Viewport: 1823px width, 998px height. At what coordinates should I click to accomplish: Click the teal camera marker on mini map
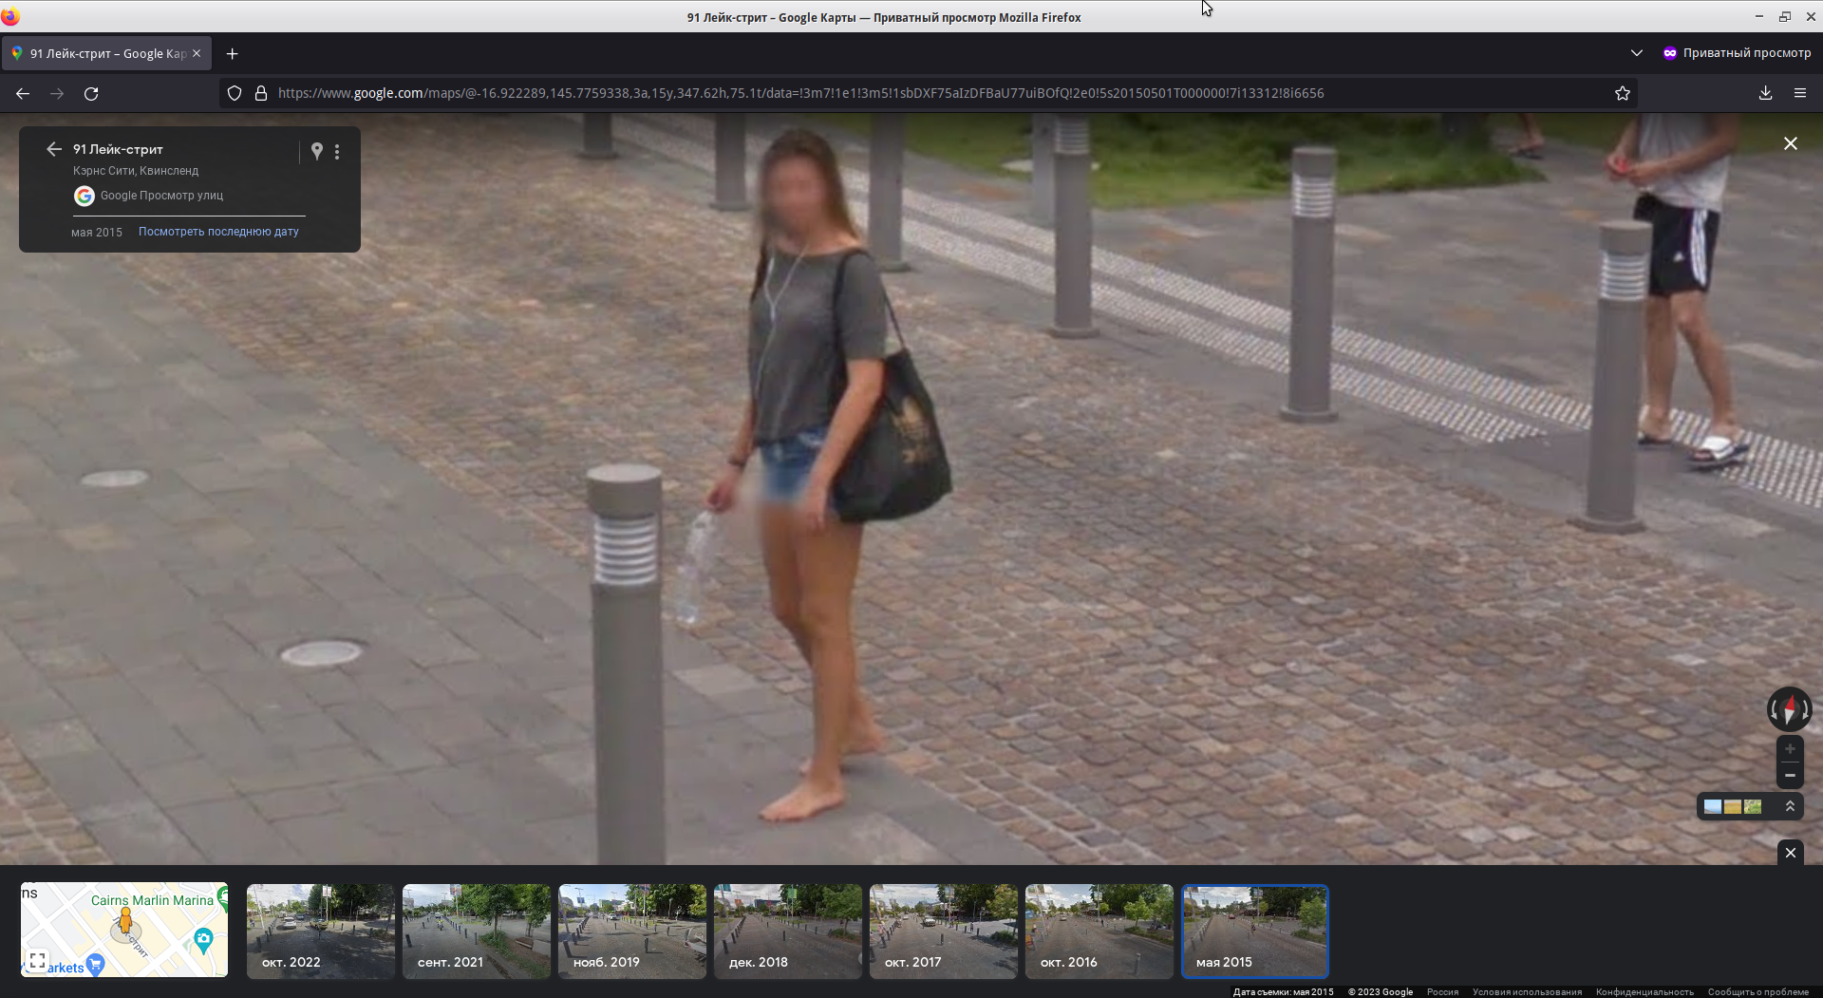(202, 941)
